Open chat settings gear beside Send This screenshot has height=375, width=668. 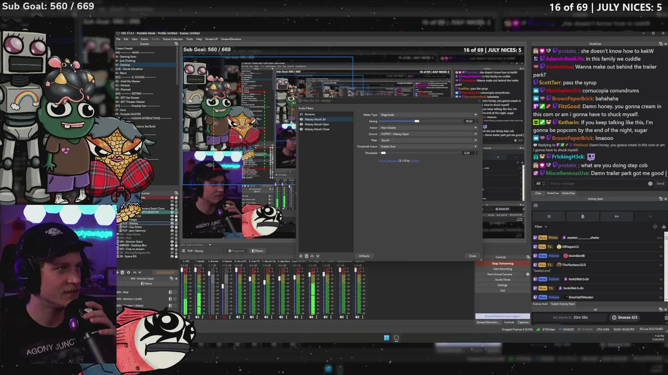pos(650,183)
